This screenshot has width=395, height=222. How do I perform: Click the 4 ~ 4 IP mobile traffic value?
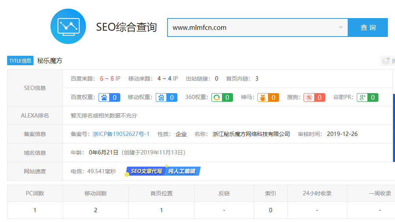(168, 79)
